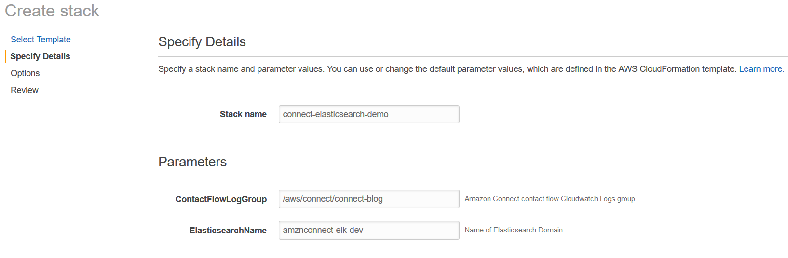Jump to the Review step
Image resolution: width=788 pixels, height=258 pixels.
tap(25, 90)
